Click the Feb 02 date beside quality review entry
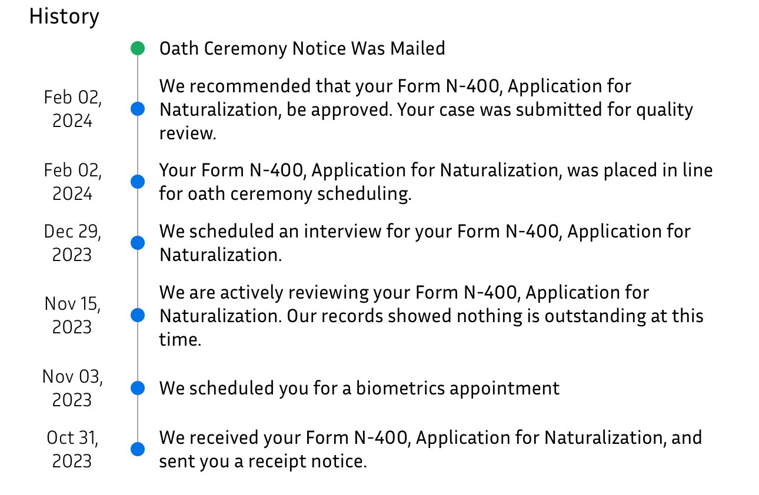Screen dimensions: 759x495 72,109
